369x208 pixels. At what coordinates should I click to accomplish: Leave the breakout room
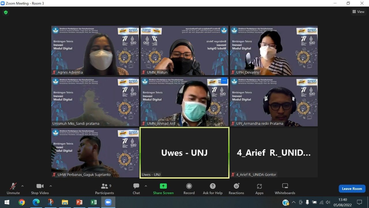pos(352,189)
